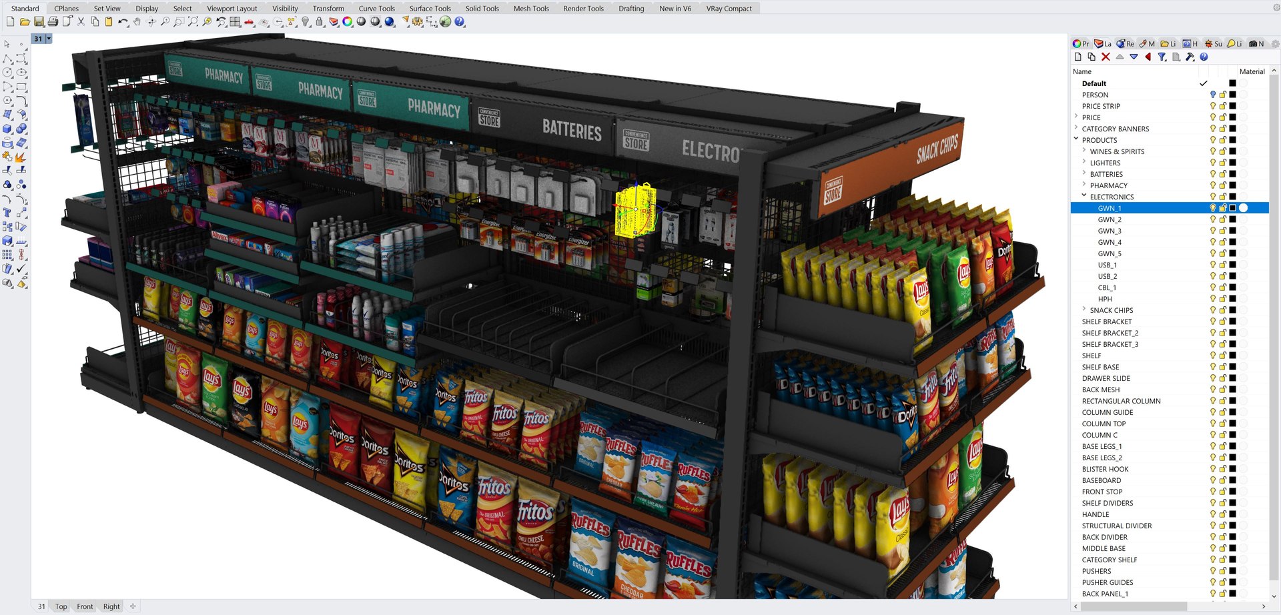Image resolution: width=1281 pixels, height=615 pixels.
Task: Activate the Pan hand tool
Action: pos(137,22)
